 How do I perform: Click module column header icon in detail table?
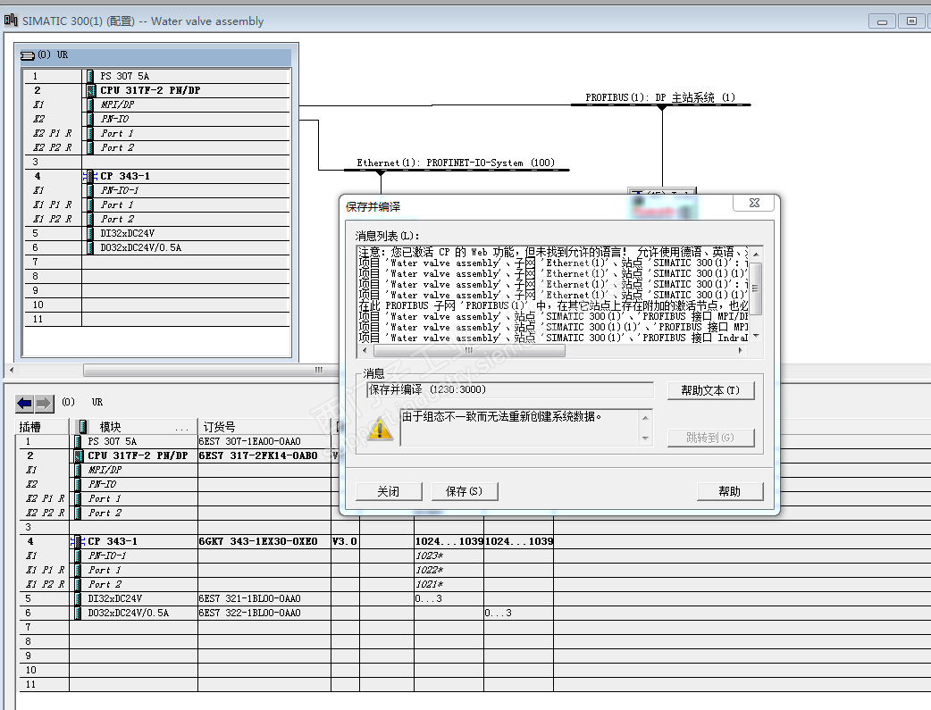(84, 426)
